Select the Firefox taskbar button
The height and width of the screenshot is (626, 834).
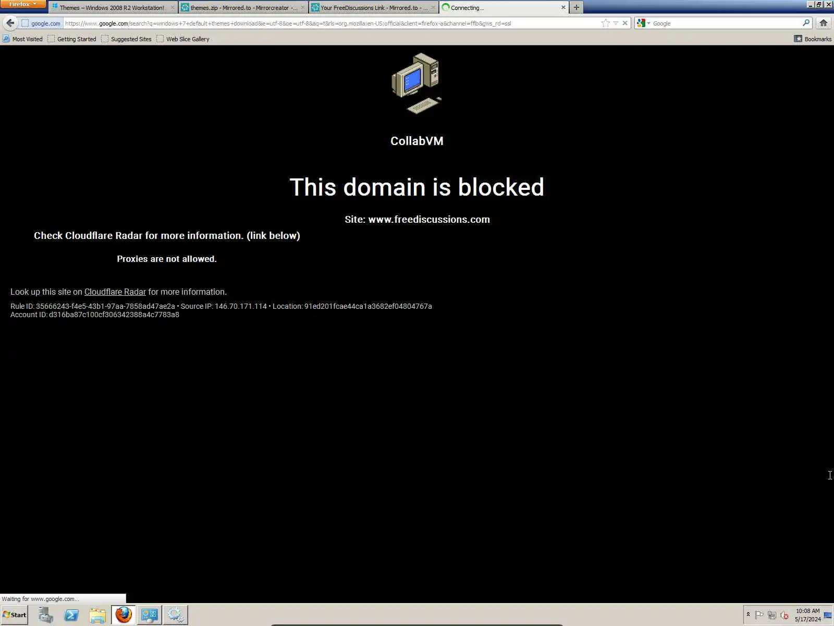coord(124,615)
